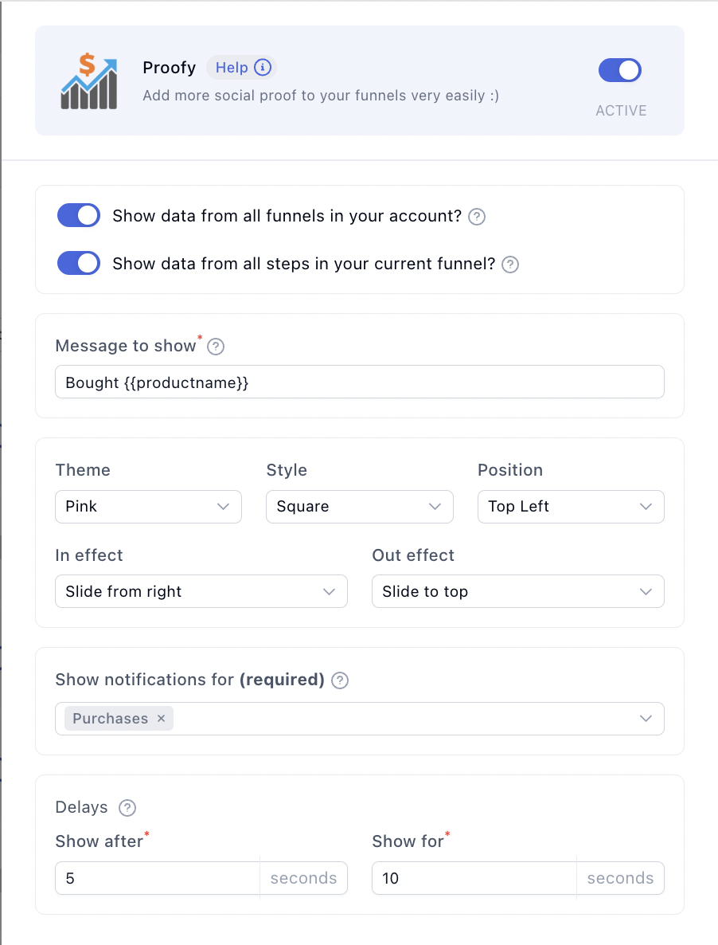The width and height of the screenshot is (718, 945).
Task: Click the Show for seconds field
Action: pyautogui.click(x=474, y=878)
